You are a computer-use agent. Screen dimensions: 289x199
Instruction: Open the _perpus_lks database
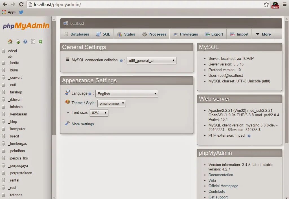point(18,158)
